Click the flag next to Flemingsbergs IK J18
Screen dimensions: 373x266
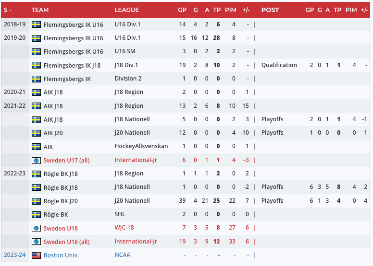click(x=36, y=65)
